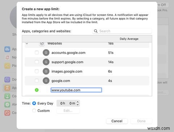This screenshot has width=174, height=132.
Task: Click the images.google.com row text
Action: tap(67, 71)
